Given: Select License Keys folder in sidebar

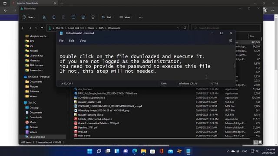Looking at the screenshot, I should pos(36,55).
